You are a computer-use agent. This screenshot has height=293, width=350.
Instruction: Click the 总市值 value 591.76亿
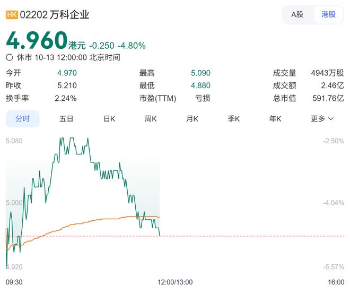(x=327, y=98)
